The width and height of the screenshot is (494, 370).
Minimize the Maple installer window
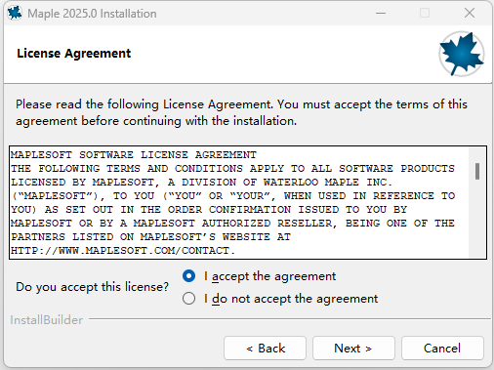pos(381,14)
